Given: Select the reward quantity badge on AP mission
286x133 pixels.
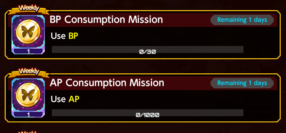Looking at the screenshot, I should (x=28, y=115).
